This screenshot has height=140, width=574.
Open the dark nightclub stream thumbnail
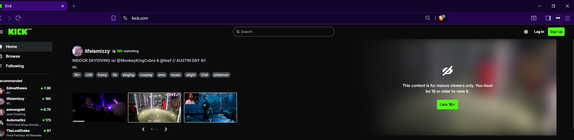pos(99,107)
